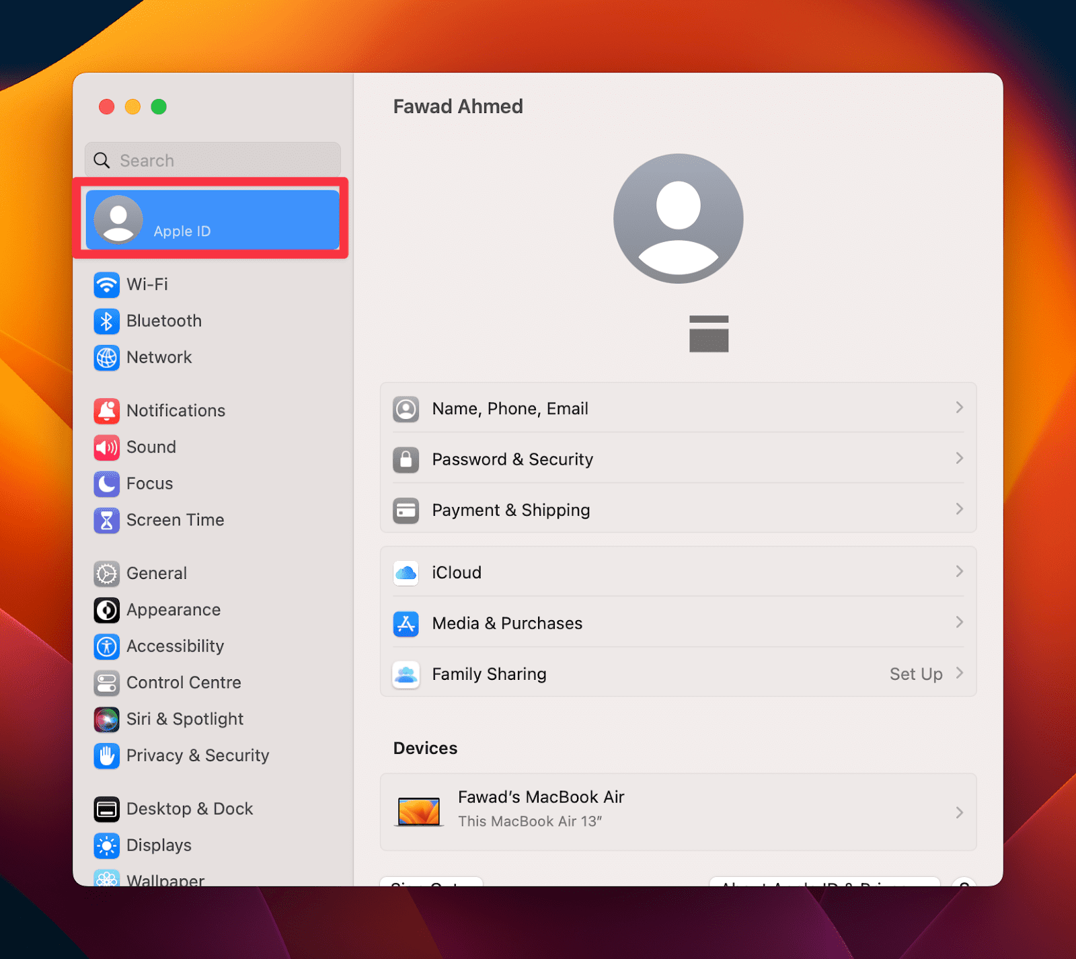The image size is (1076, 959).
Task: Click Set Up for Family Sharing
Action: click(x=916, y=674)
